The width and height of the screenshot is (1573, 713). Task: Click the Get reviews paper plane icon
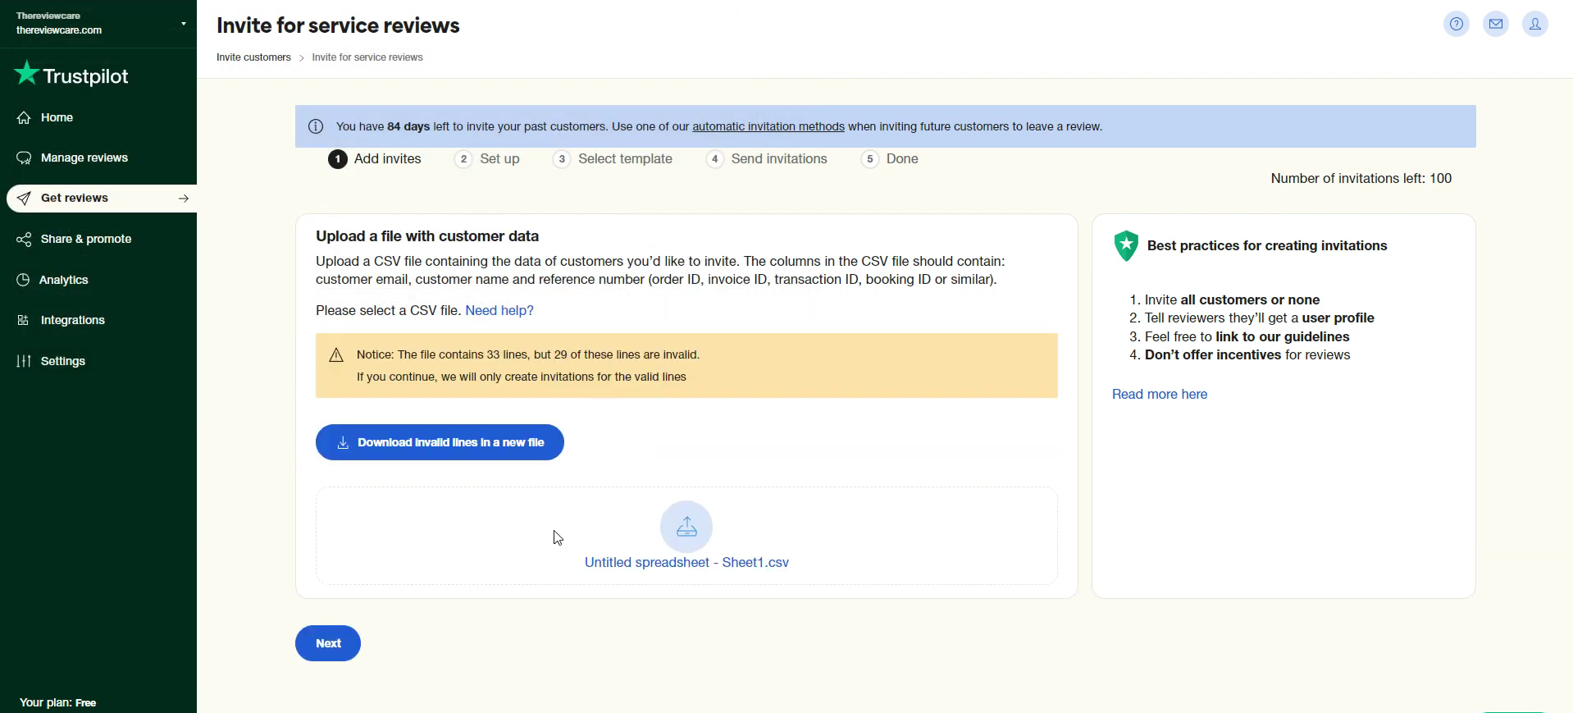pos(24,198)
